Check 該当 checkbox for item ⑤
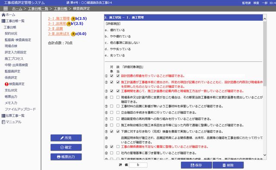Viewport: 276px width, 170px height. click(x=118, y=106)
